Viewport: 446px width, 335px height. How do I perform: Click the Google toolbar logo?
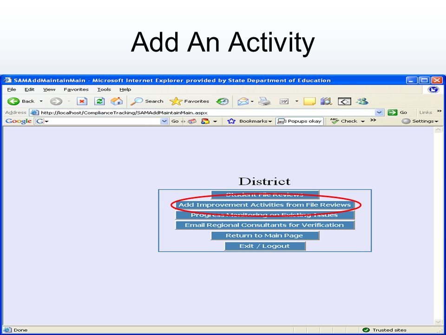(x=18, y=121)
